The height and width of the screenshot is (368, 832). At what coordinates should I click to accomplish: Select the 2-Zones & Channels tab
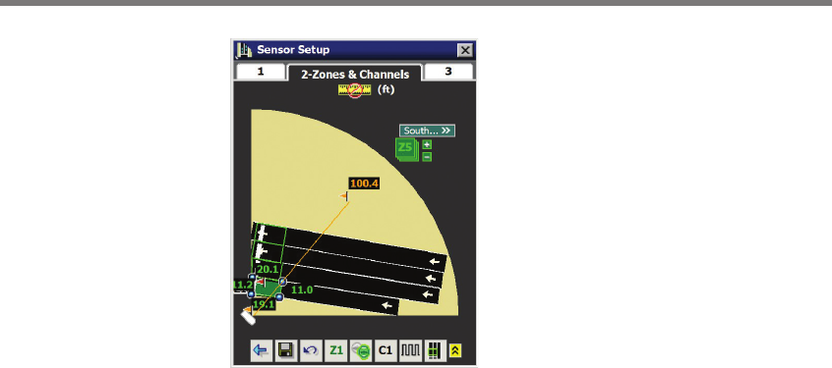355,75
